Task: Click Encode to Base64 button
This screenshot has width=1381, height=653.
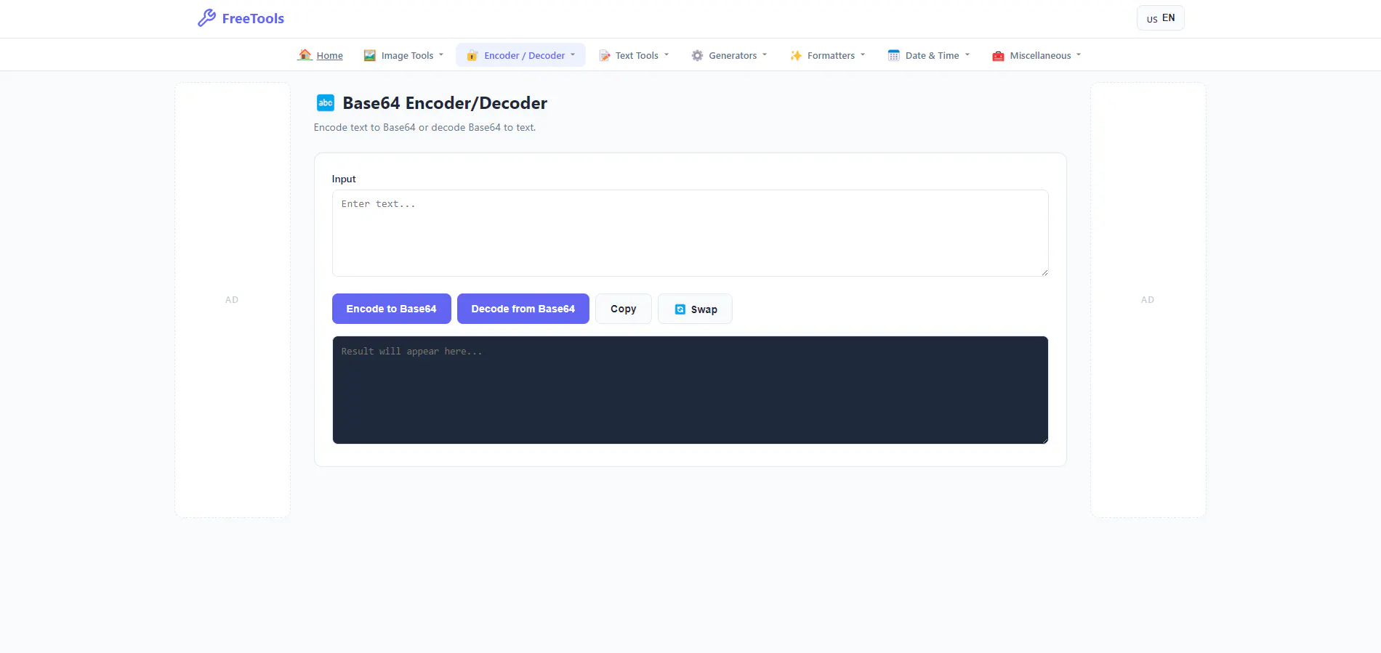Action: point(392,309)
